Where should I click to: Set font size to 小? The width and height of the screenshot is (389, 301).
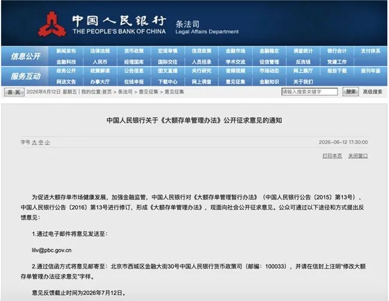tap(47, 143)
